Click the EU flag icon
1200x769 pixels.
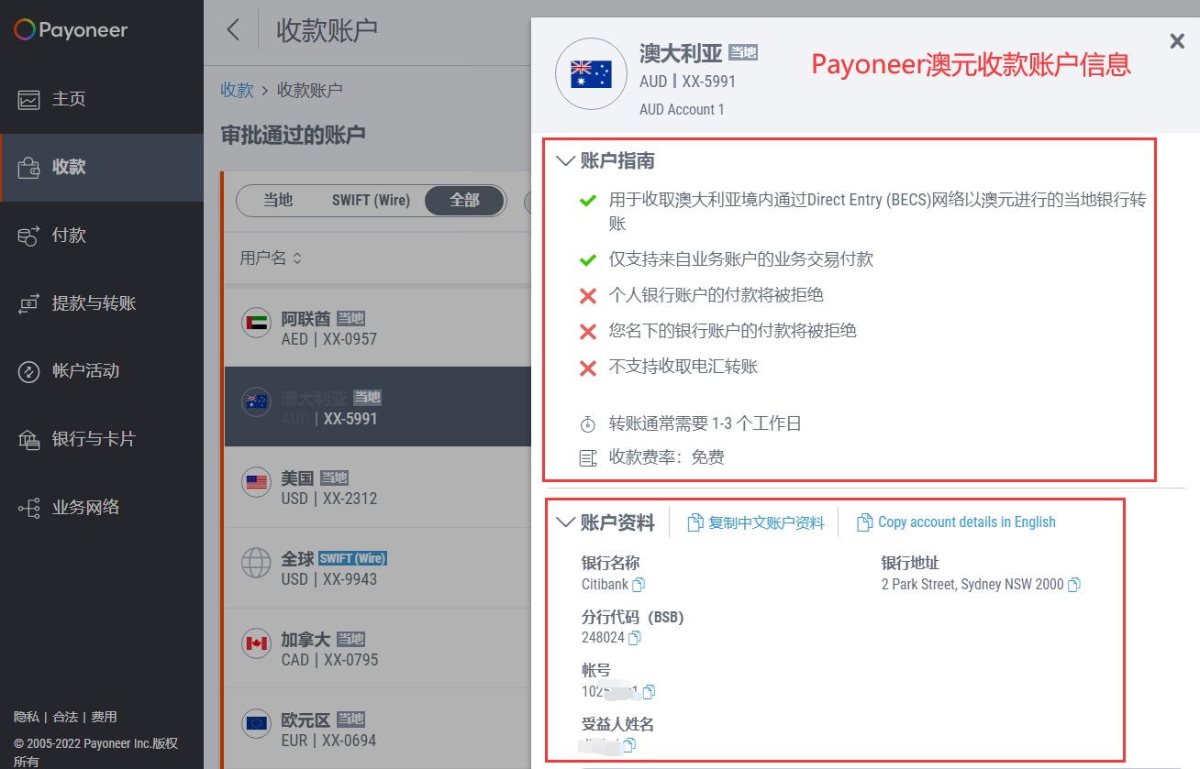[x=256, y=723]
